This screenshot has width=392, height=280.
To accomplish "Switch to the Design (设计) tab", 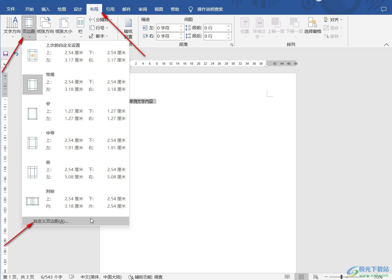I will pos(78,9).
